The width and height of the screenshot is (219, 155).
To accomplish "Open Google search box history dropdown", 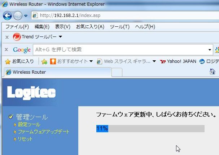I will [x=210, y=49].
